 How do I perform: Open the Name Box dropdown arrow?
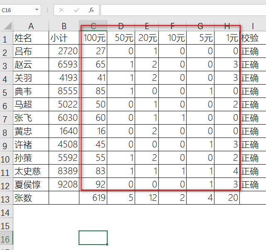[37, 10]
